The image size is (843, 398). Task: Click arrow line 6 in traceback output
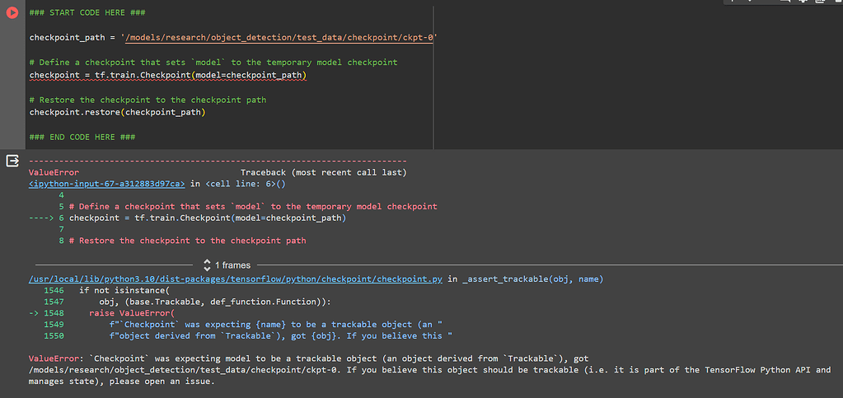[x=206, y=218]
